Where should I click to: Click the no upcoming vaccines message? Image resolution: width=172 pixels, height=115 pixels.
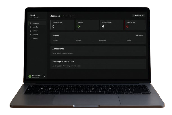pos(66,66)
